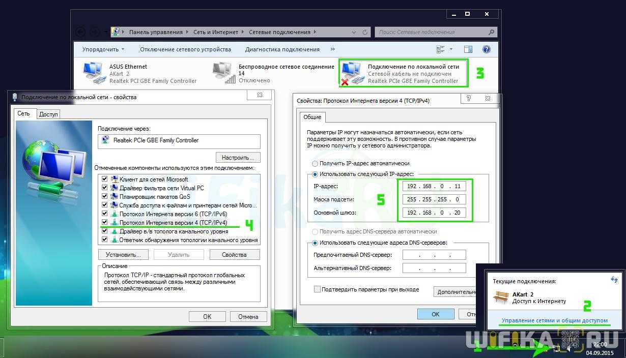Click the search magnifier icon
This screenshot has height=358, width=626.
491,32
